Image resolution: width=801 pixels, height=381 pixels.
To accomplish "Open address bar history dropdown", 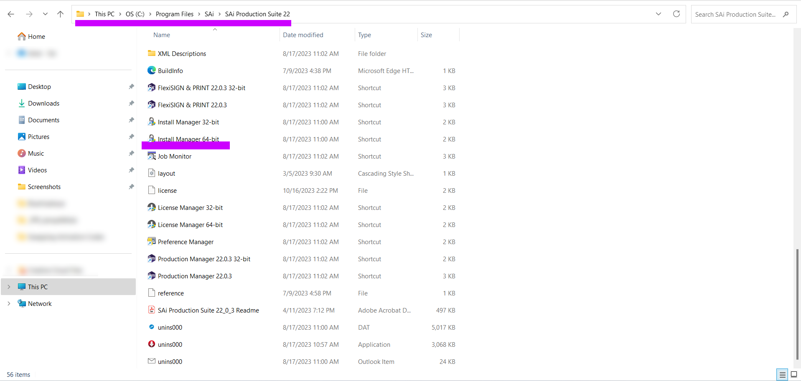I will [659, 14].
